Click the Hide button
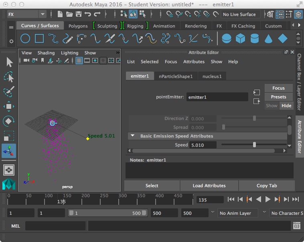The width and height of the screenshot is (304, 242). pos(286,106)
